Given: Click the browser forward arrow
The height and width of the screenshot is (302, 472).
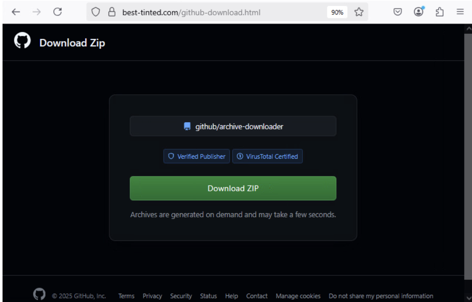Looking at the screenshot, I should click(x=36, y=12).
